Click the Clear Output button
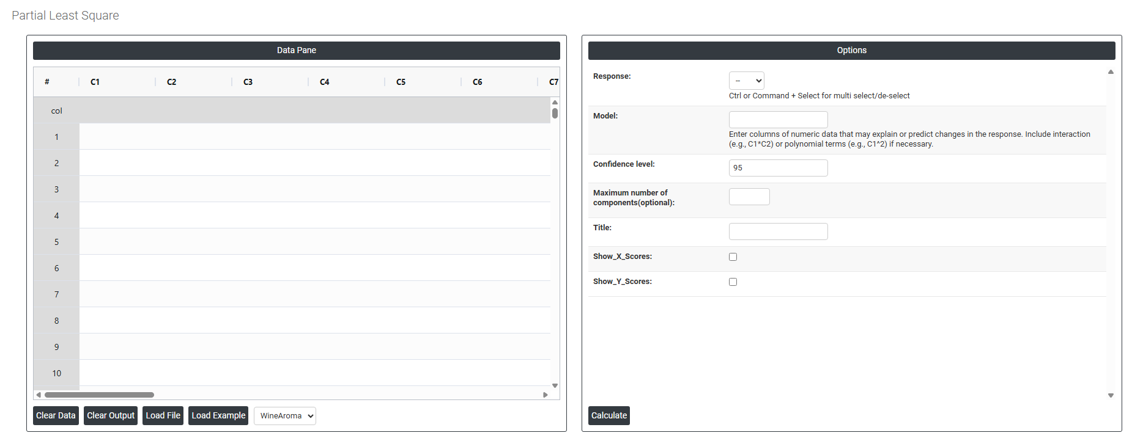Screen dimensions: 1132x441 click(111, 416)
